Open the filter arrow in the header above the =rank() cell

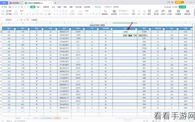(136, 29)
